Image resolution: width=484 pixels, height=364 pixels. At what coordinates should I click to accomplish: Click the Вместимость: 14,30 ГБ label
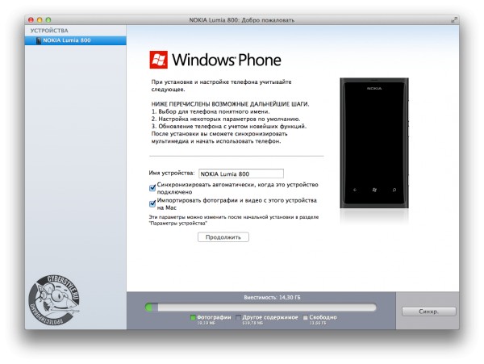click(272, 297)
